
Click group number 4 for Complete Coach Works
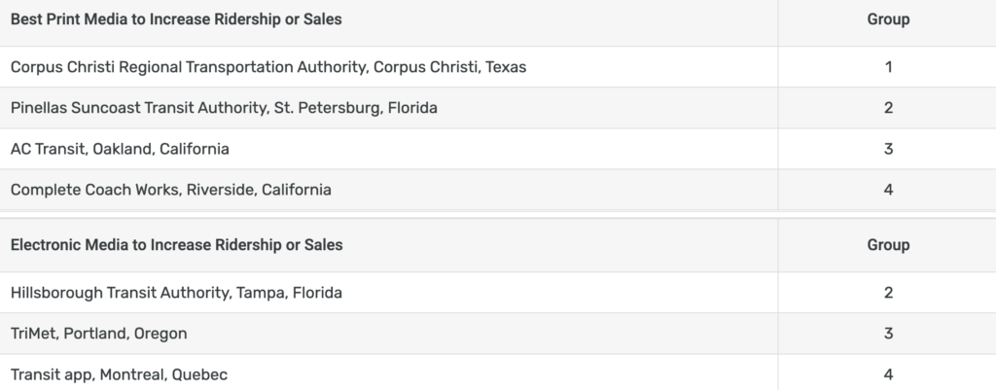tap(888, 190)
